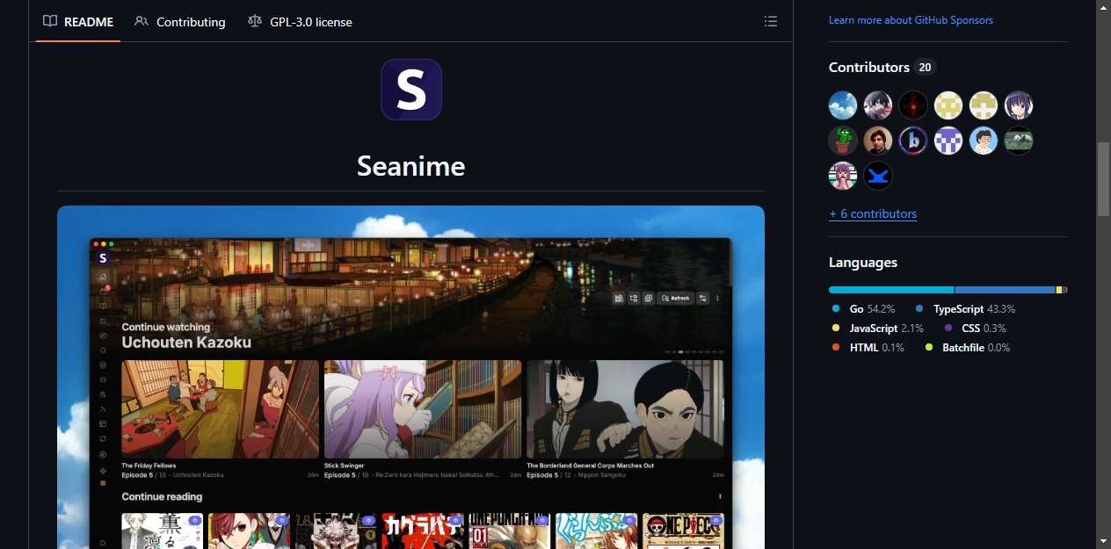Click the scrollbar down arrow
Viewport: 1111px width, 549px height.
pos(1103,541)
